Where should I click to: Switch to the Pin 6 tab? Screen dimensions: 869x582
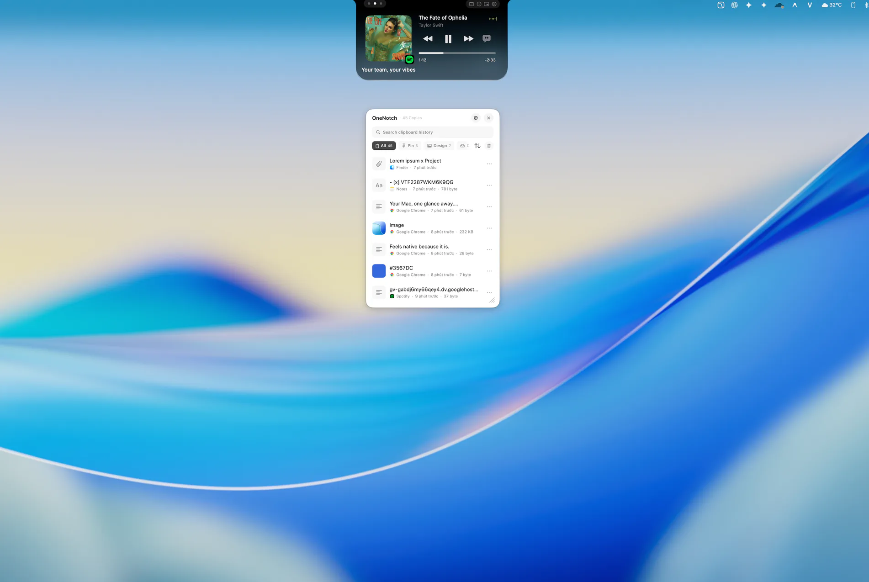coord(410,146)
